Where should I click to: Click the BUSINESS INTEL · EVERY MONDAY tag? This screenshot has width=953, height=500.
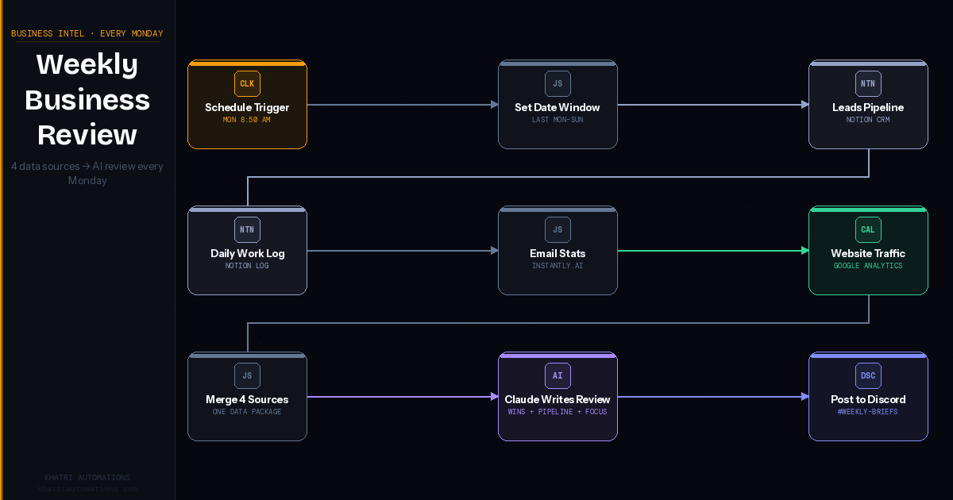click(x=87, y=33)
